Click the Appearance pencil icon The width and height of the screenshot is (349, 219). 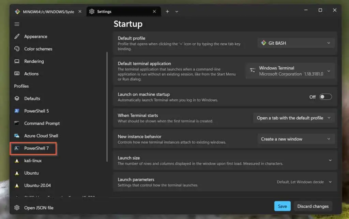click(17, 36)
